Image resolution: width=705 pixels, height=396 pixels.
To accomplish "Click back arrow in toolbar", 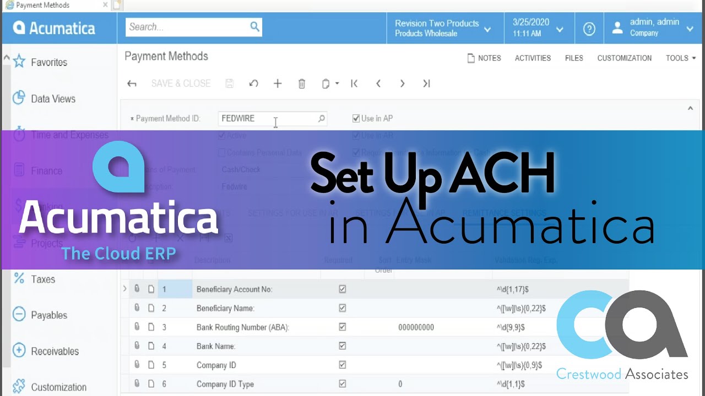I will pos(132,84).
